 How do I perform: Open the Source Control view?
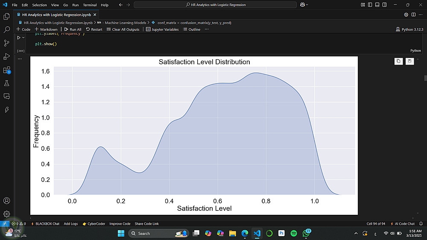[6, 43]
